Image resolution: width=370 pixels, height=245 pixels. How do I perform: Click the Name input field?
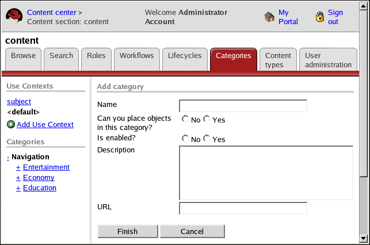point(243,106)
